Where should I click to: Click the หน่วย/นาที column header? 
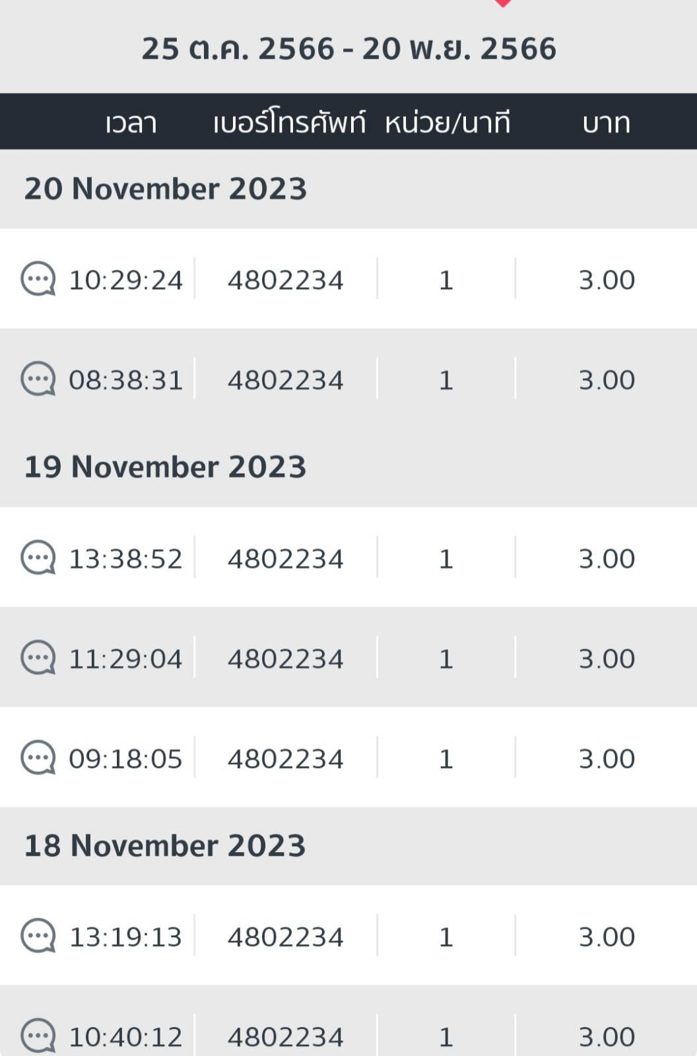pos(448,123)
